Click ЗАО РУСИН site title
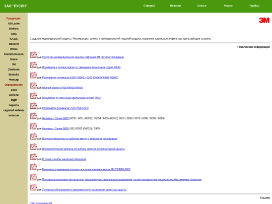The height and width of the screenshot is (204, 272). (x=16, y=6)
